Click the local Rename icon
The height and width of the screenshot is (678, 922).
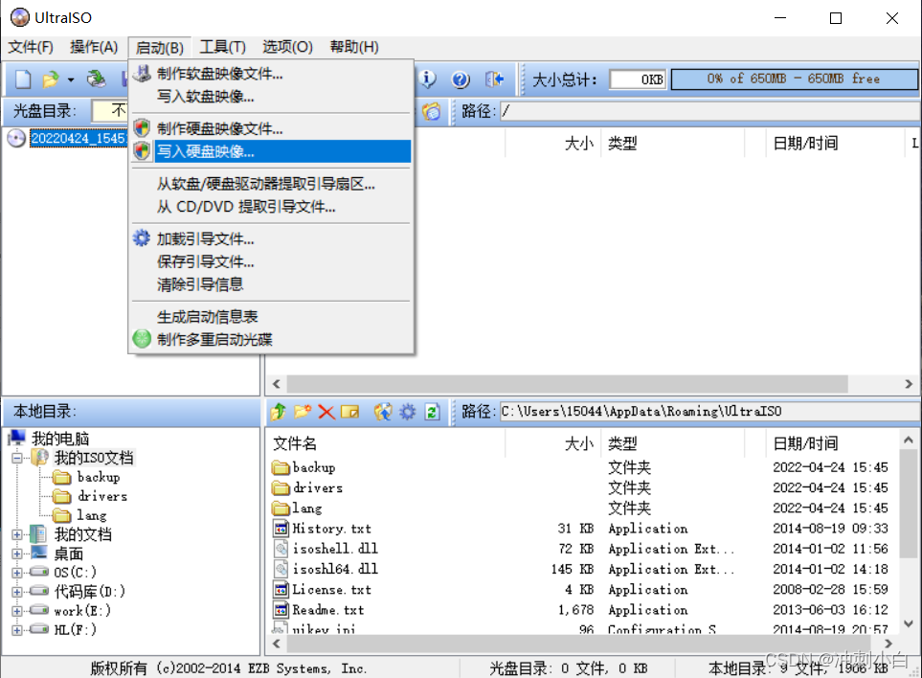[349, 412]
